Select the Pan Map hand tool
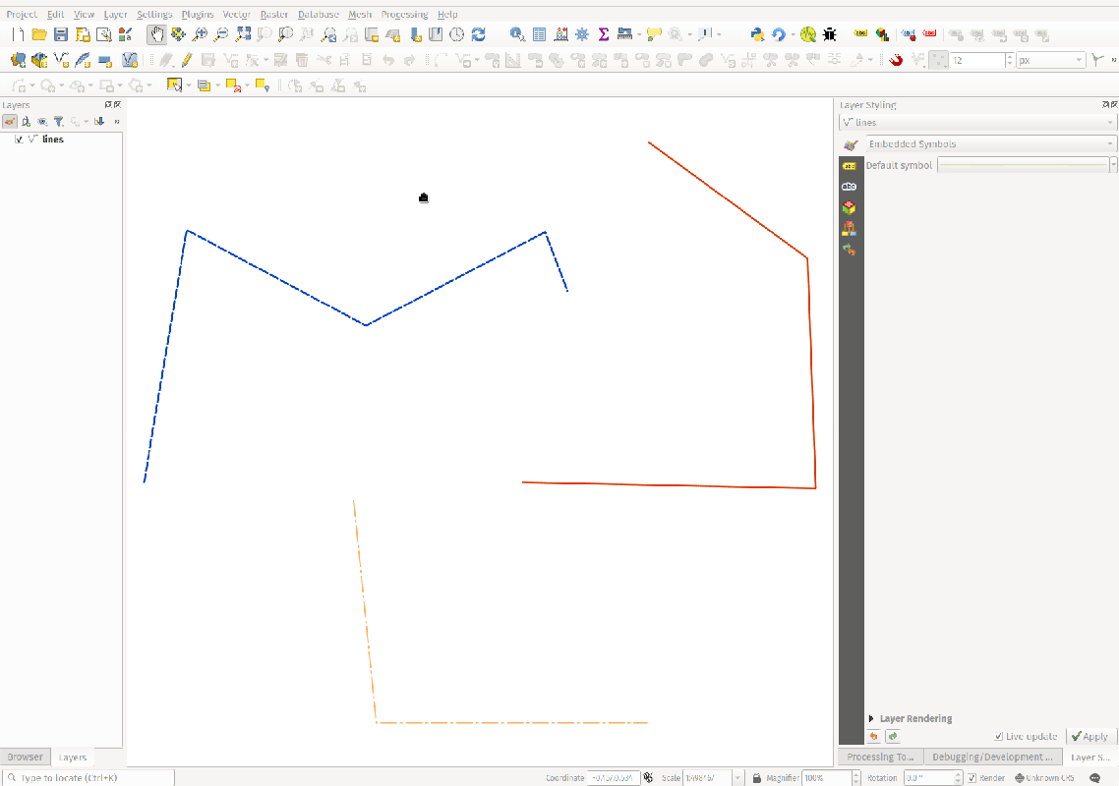Screen dimensions: 1119x786 pos(156,34)
